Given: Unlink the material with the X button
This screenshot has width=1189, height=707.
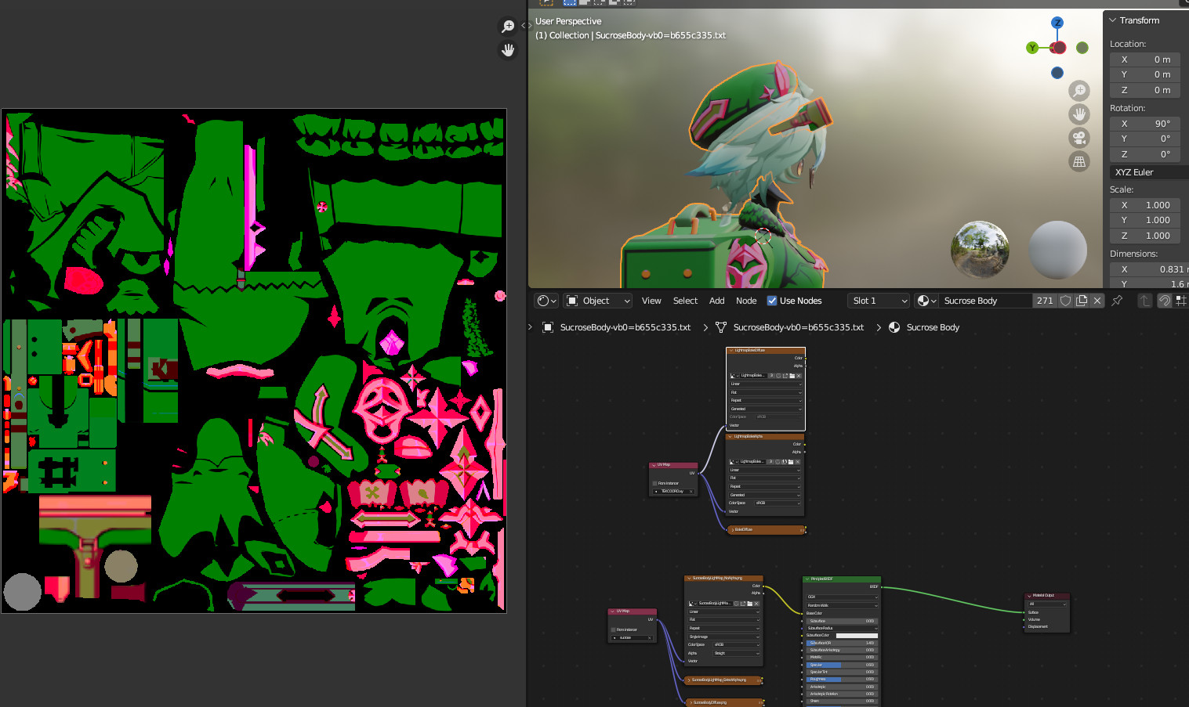Looking at the screenshot, I should [1097, 301].
